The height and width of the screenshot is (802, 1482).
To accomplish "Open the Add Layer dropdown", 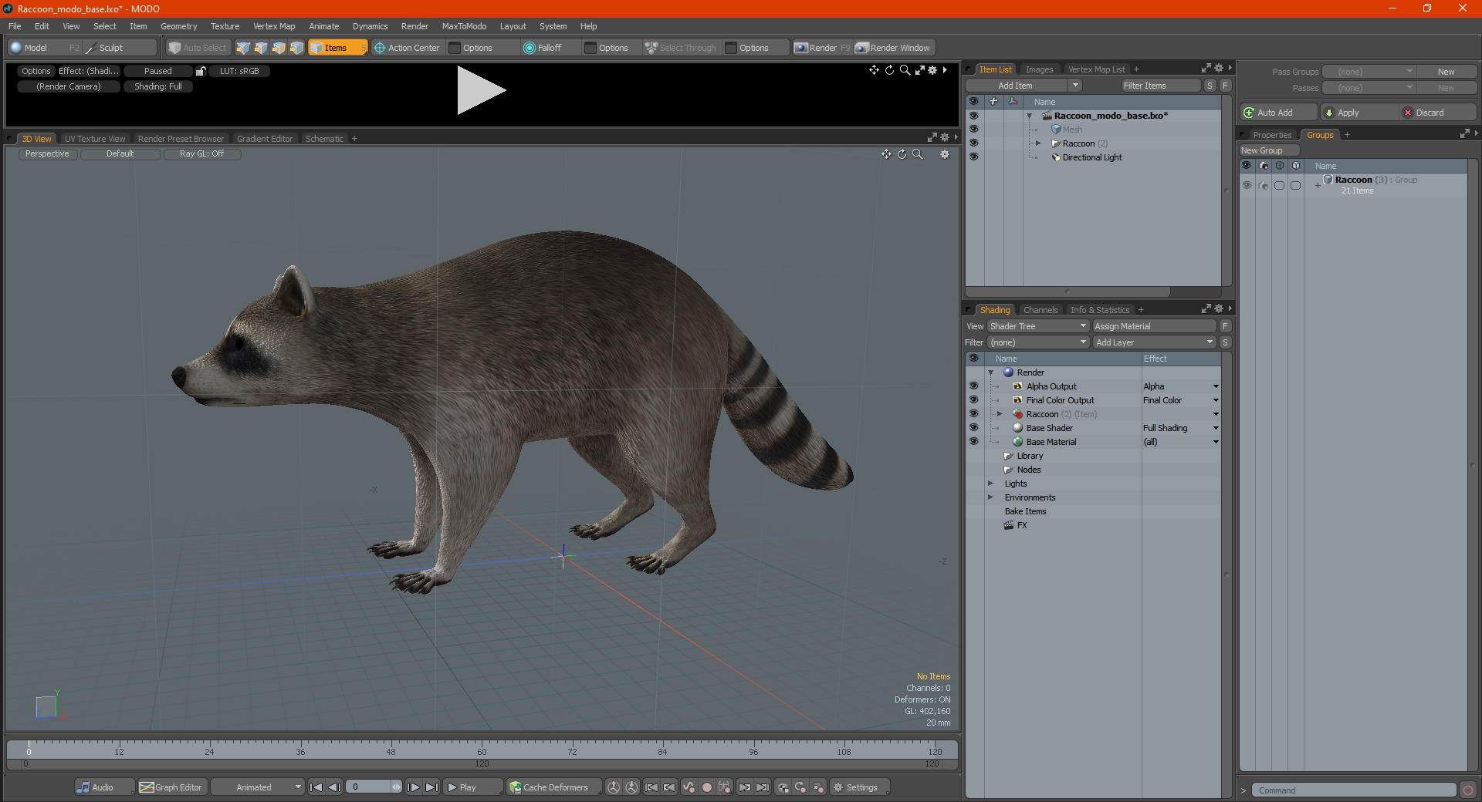I will click(x=1154, y=342).
